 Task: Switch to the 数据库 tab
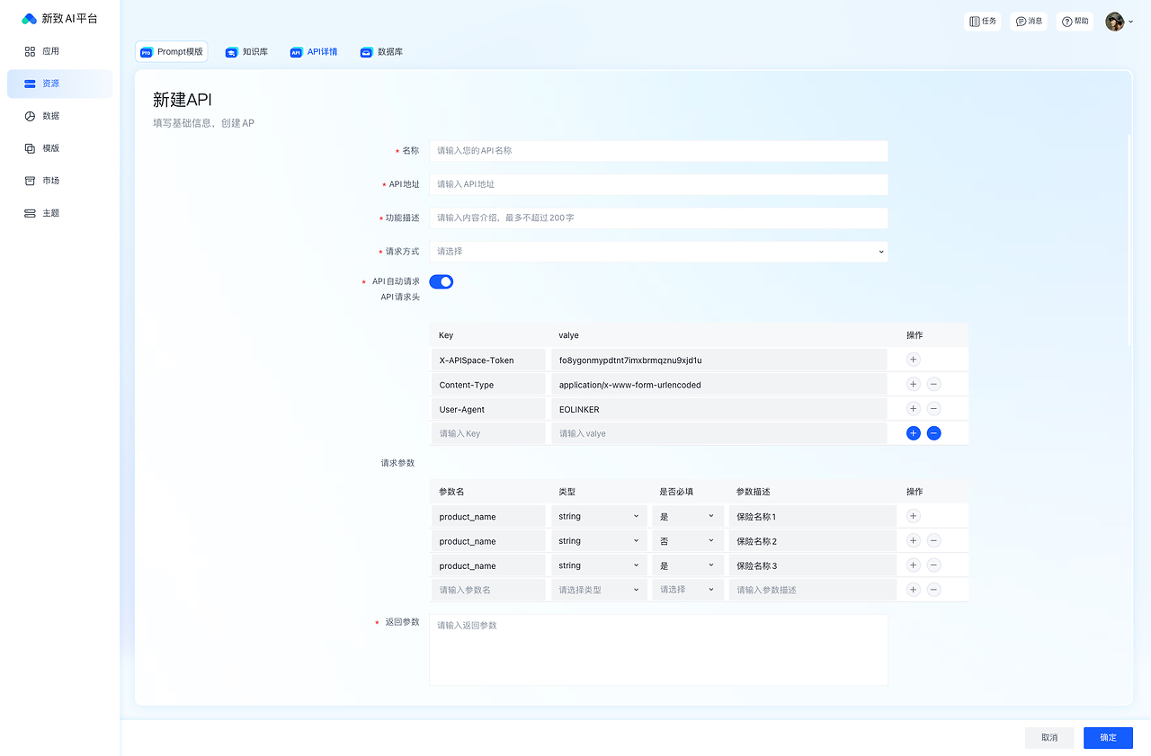click(x=381, y=52)
